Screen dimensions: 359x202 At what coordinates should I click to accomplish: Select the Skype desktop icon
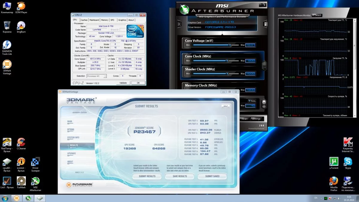point(348,163)
